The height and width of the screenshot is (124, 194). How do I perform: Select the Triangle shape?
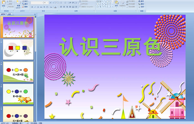tap(100, 4)
